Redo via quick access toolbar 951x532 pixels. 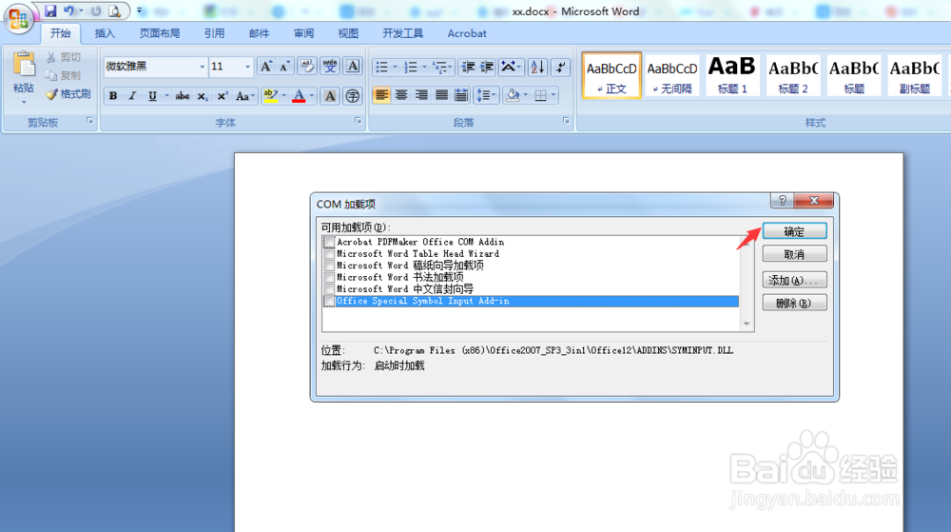pyautogui.click(x=96, y=10)
